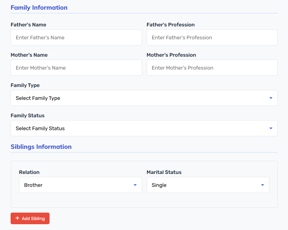The width and height of the screenshot is (288, 230).
Task: Click the Relation dropdown arrow icon
Action: 135,185
